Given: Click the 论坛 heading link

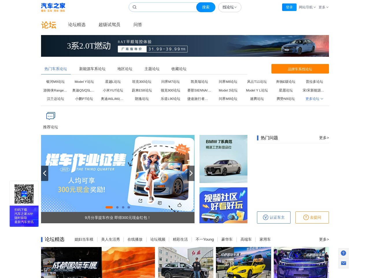Looking at the screenshot, I should pos(49,25).
